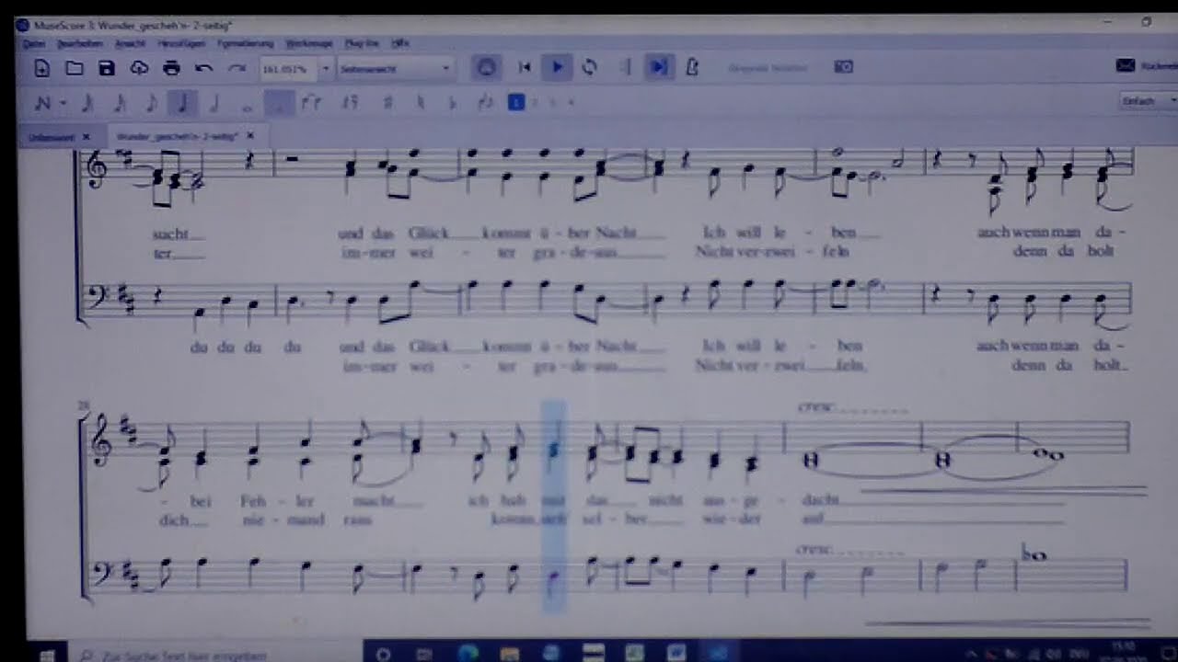Create a new score with the toolbar icon

(41, 68)
